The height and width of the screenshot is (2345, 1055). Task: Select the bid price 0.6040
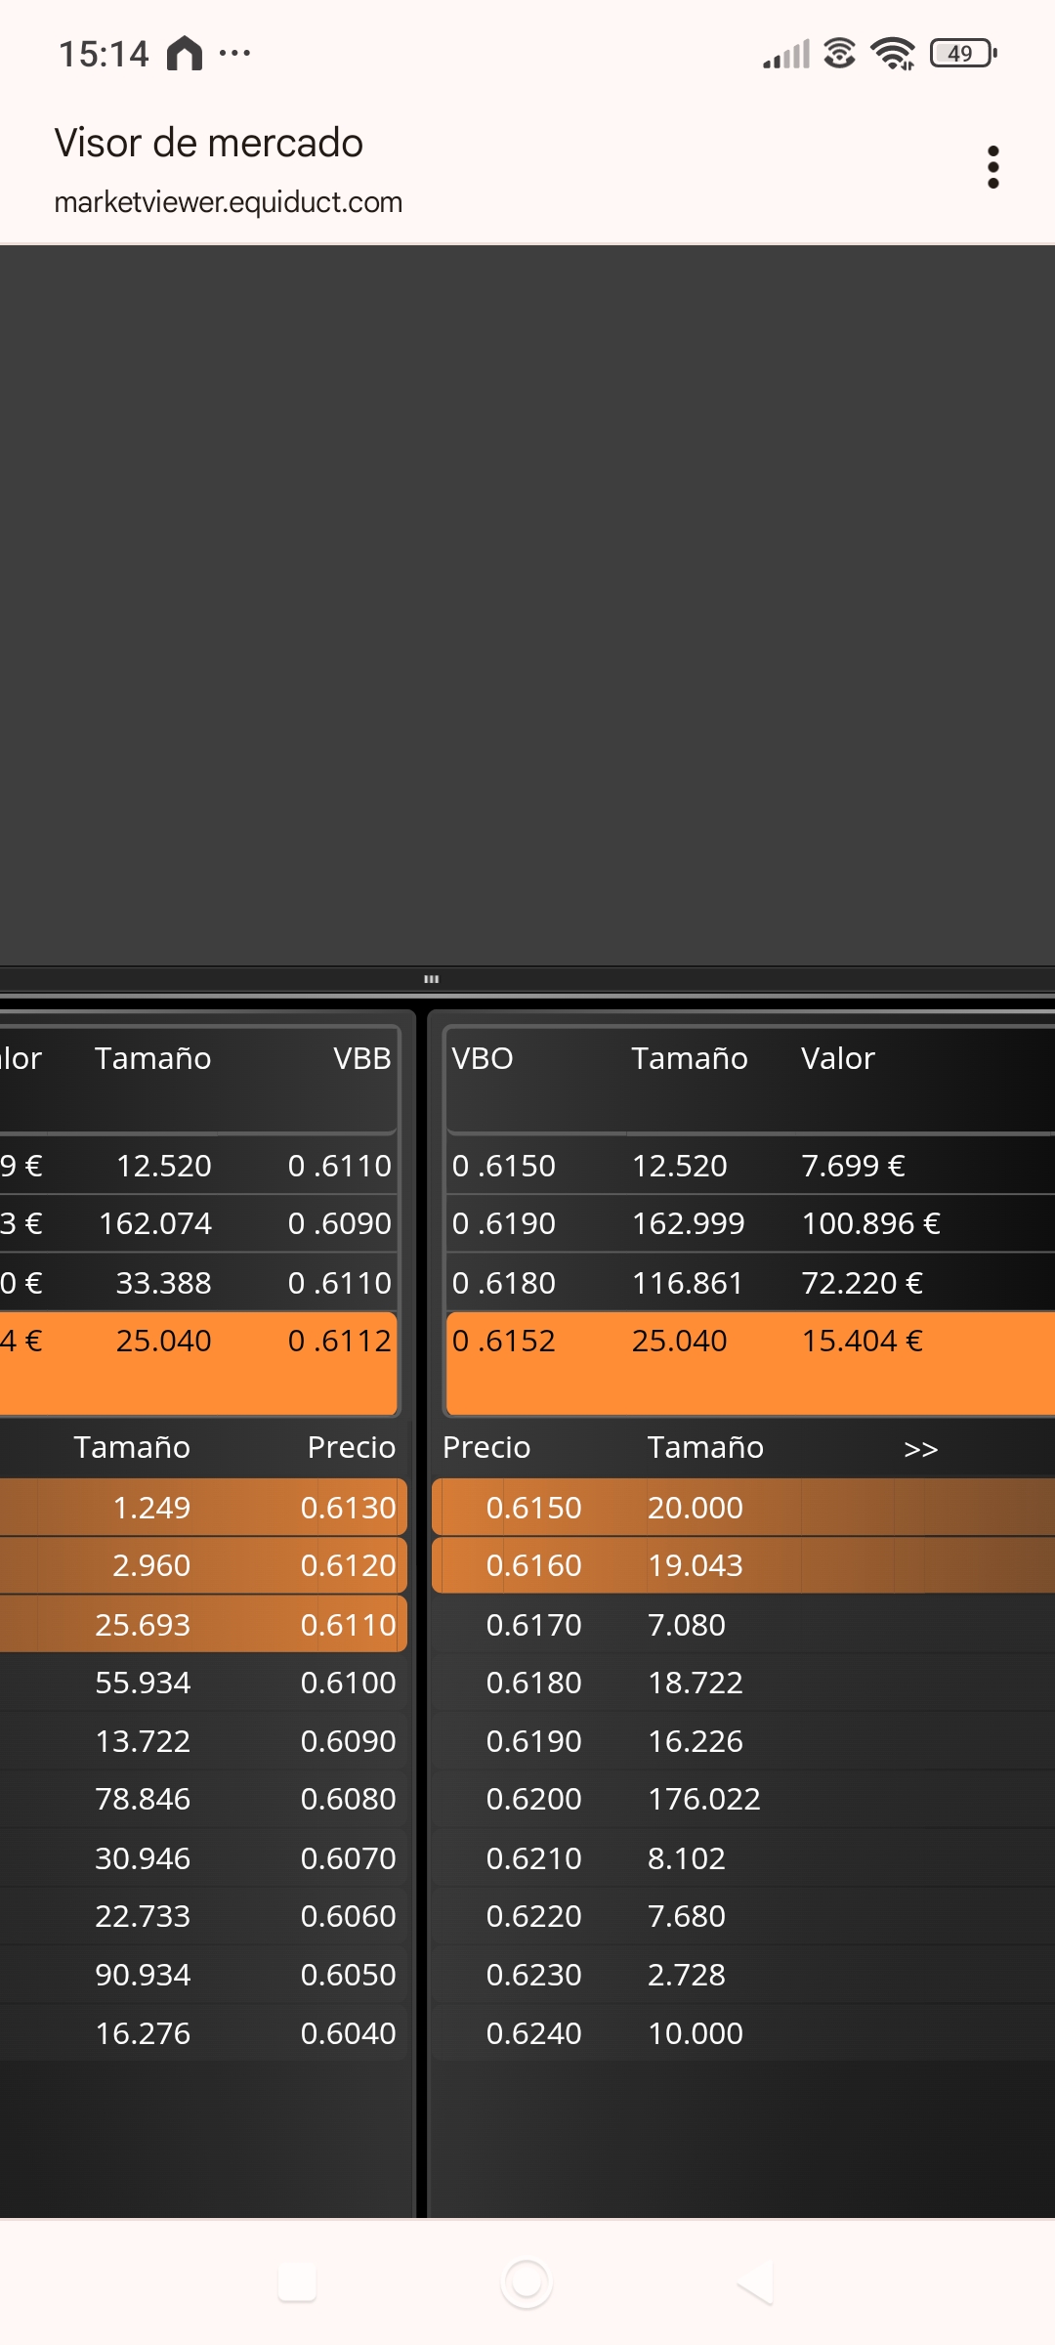click(348, 2033)
